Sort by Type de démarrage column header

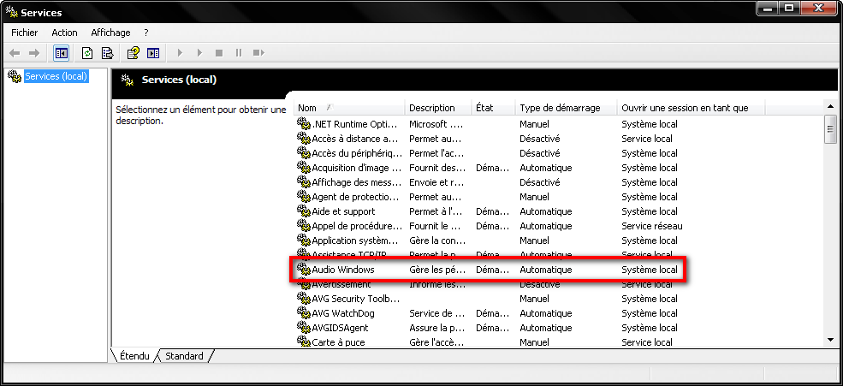(x=566, y=108)
